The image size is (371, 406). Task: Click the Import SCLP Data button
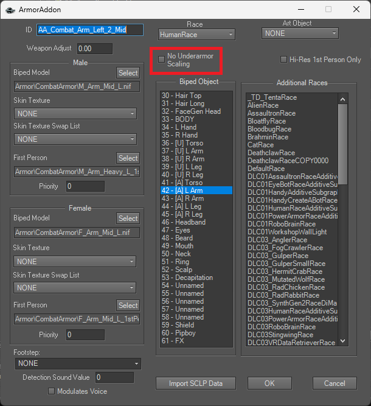(x=196, y=383)
